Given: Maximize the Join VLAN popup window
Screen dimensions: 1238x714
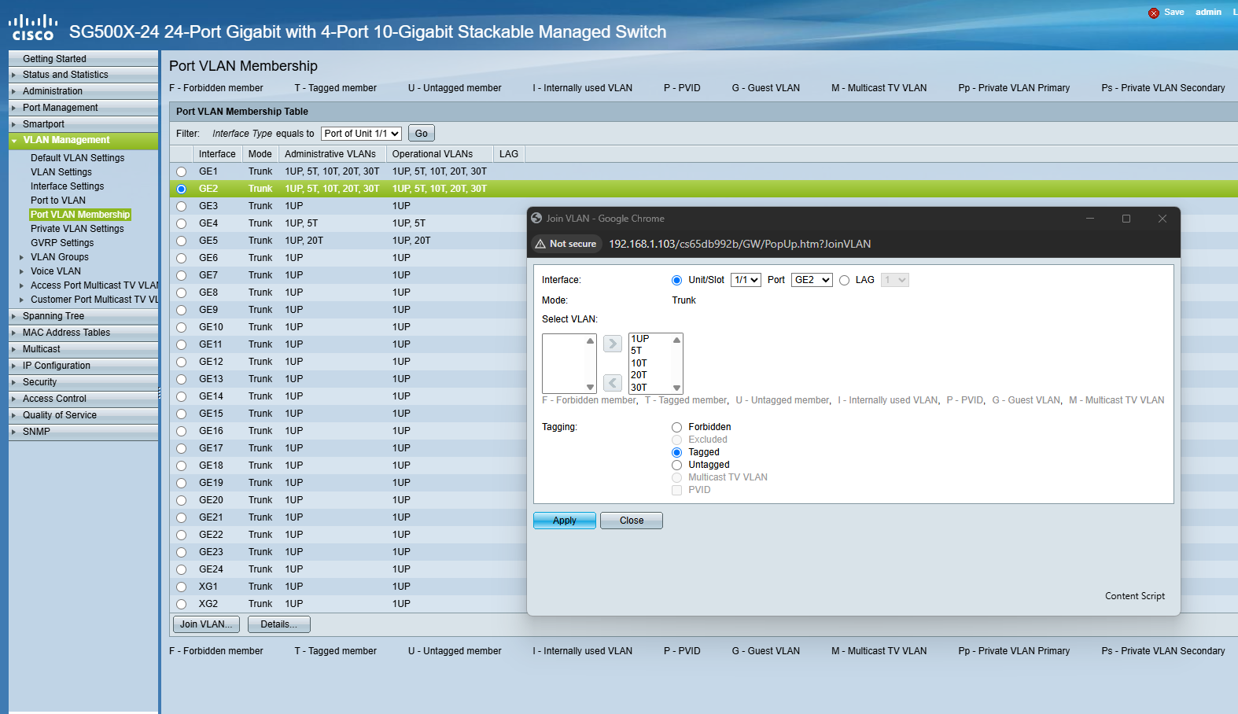Looking at the screenshot, I should 1126,219.
